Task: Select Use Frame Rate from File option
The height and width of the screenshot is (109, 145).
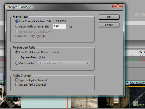Action: click(17, 21)
